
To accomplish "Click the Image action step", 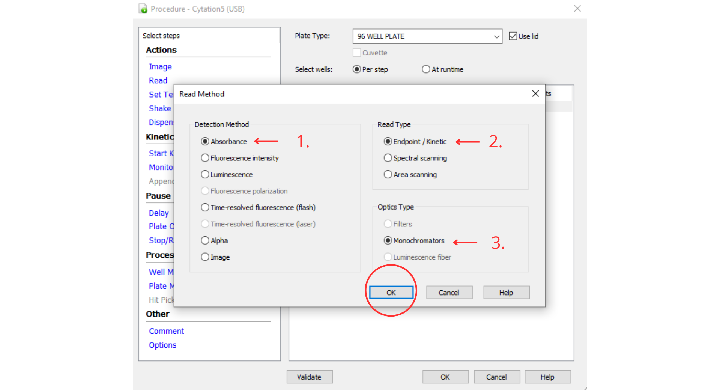I will (x=160, y=67).
